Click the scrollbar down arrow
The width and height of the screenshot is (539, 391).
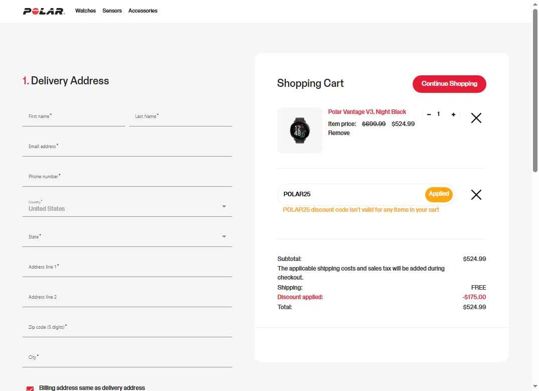535,387
